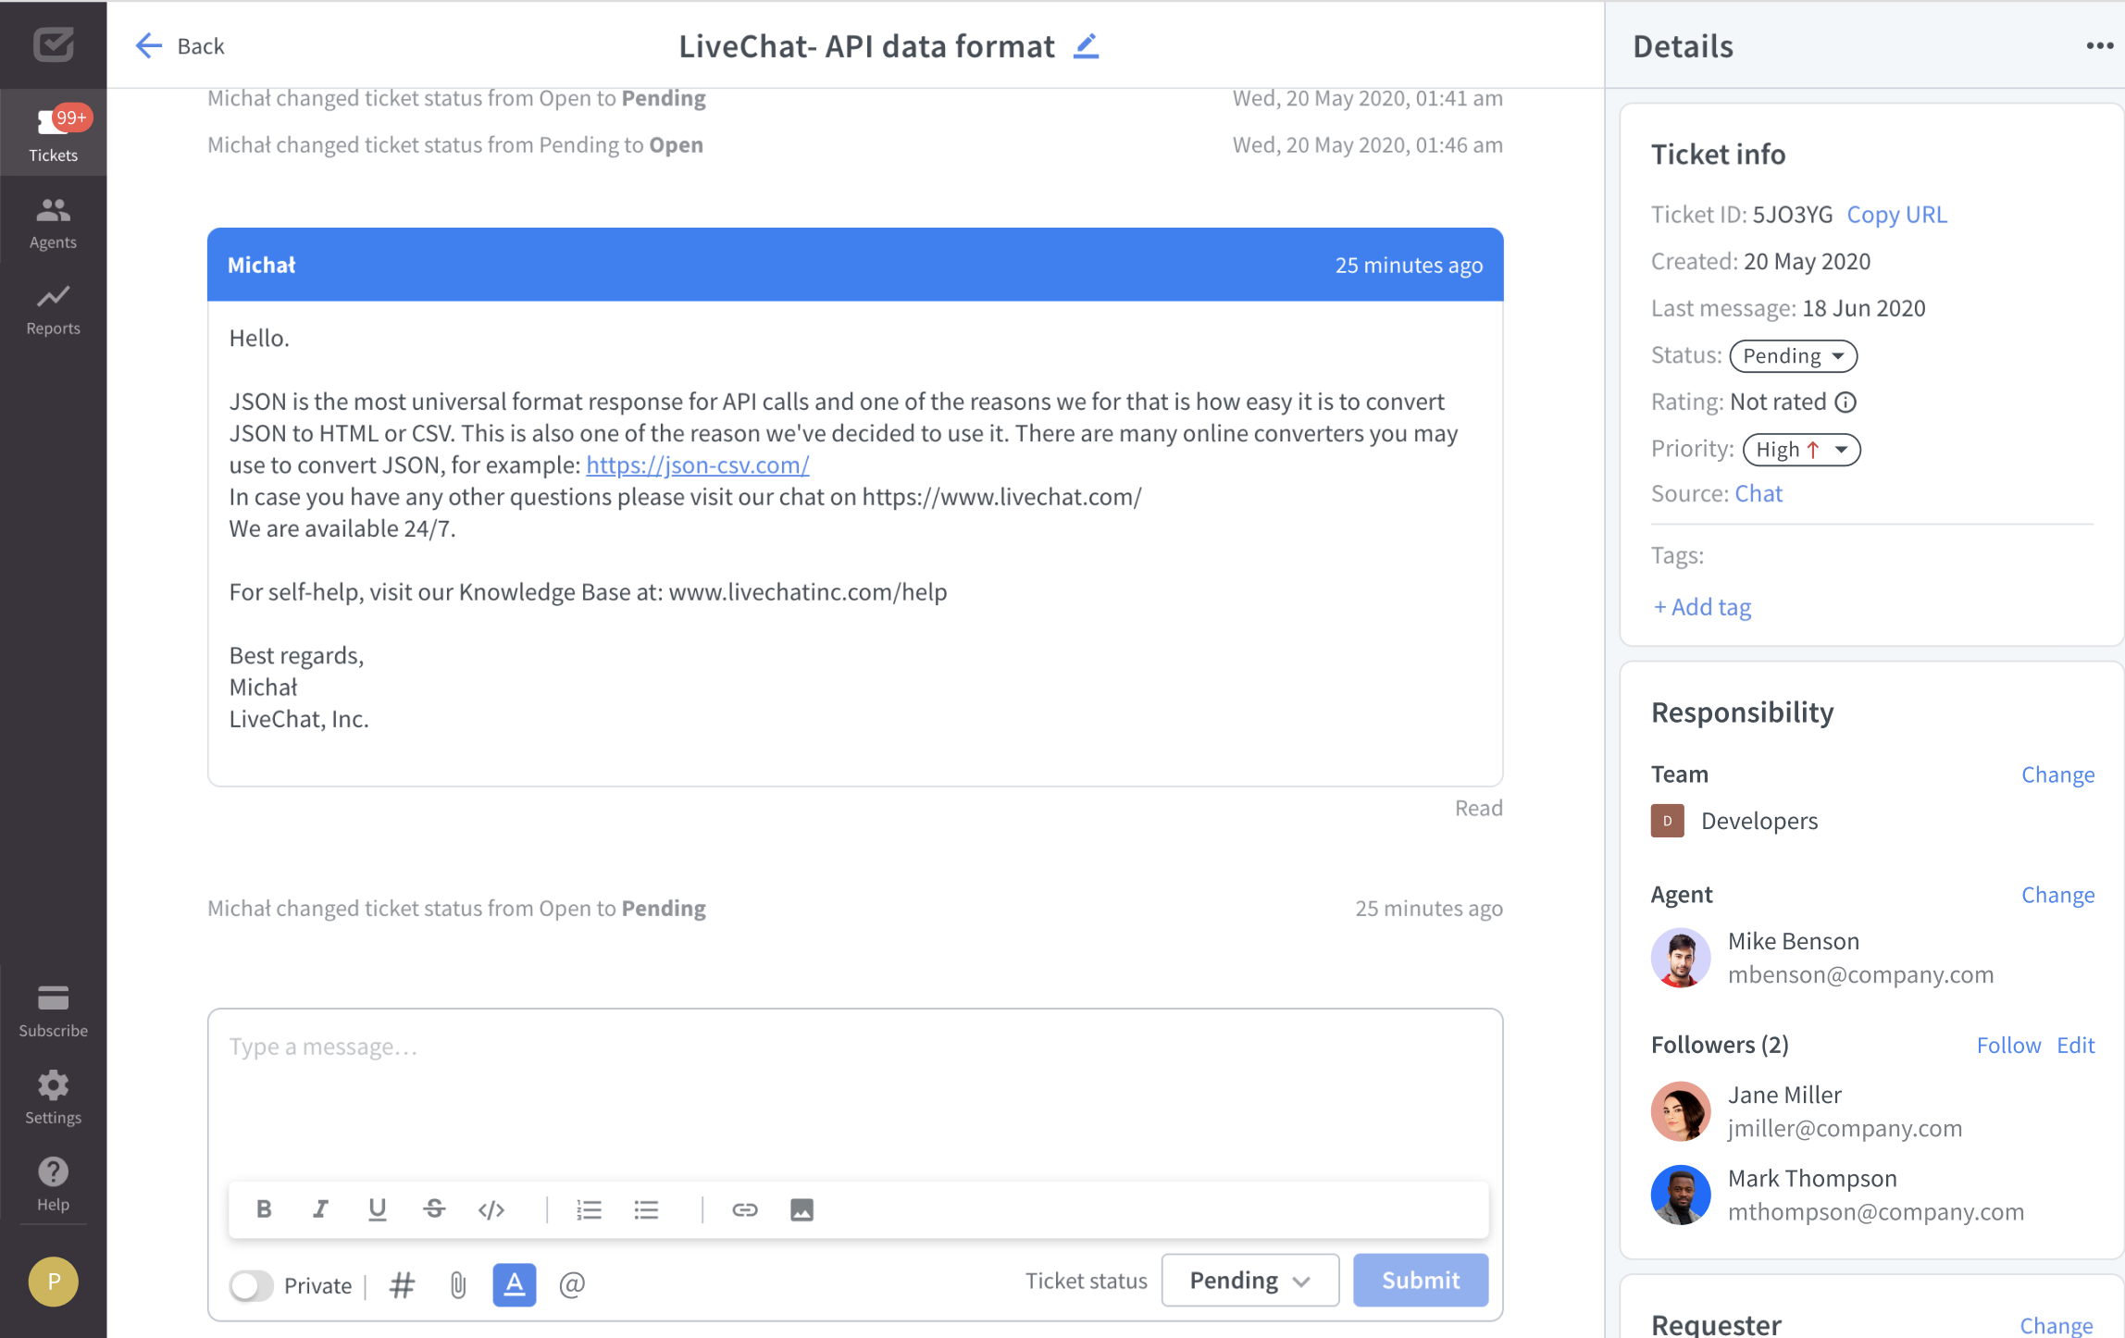Viewport: 2125px width, 1338px height.
Task: Click the bold formatting icon
Action: coord(264,1210)
